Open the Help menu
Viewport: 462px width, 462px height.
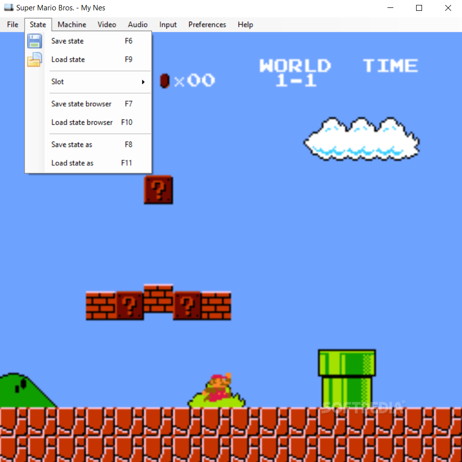(245, 25)
